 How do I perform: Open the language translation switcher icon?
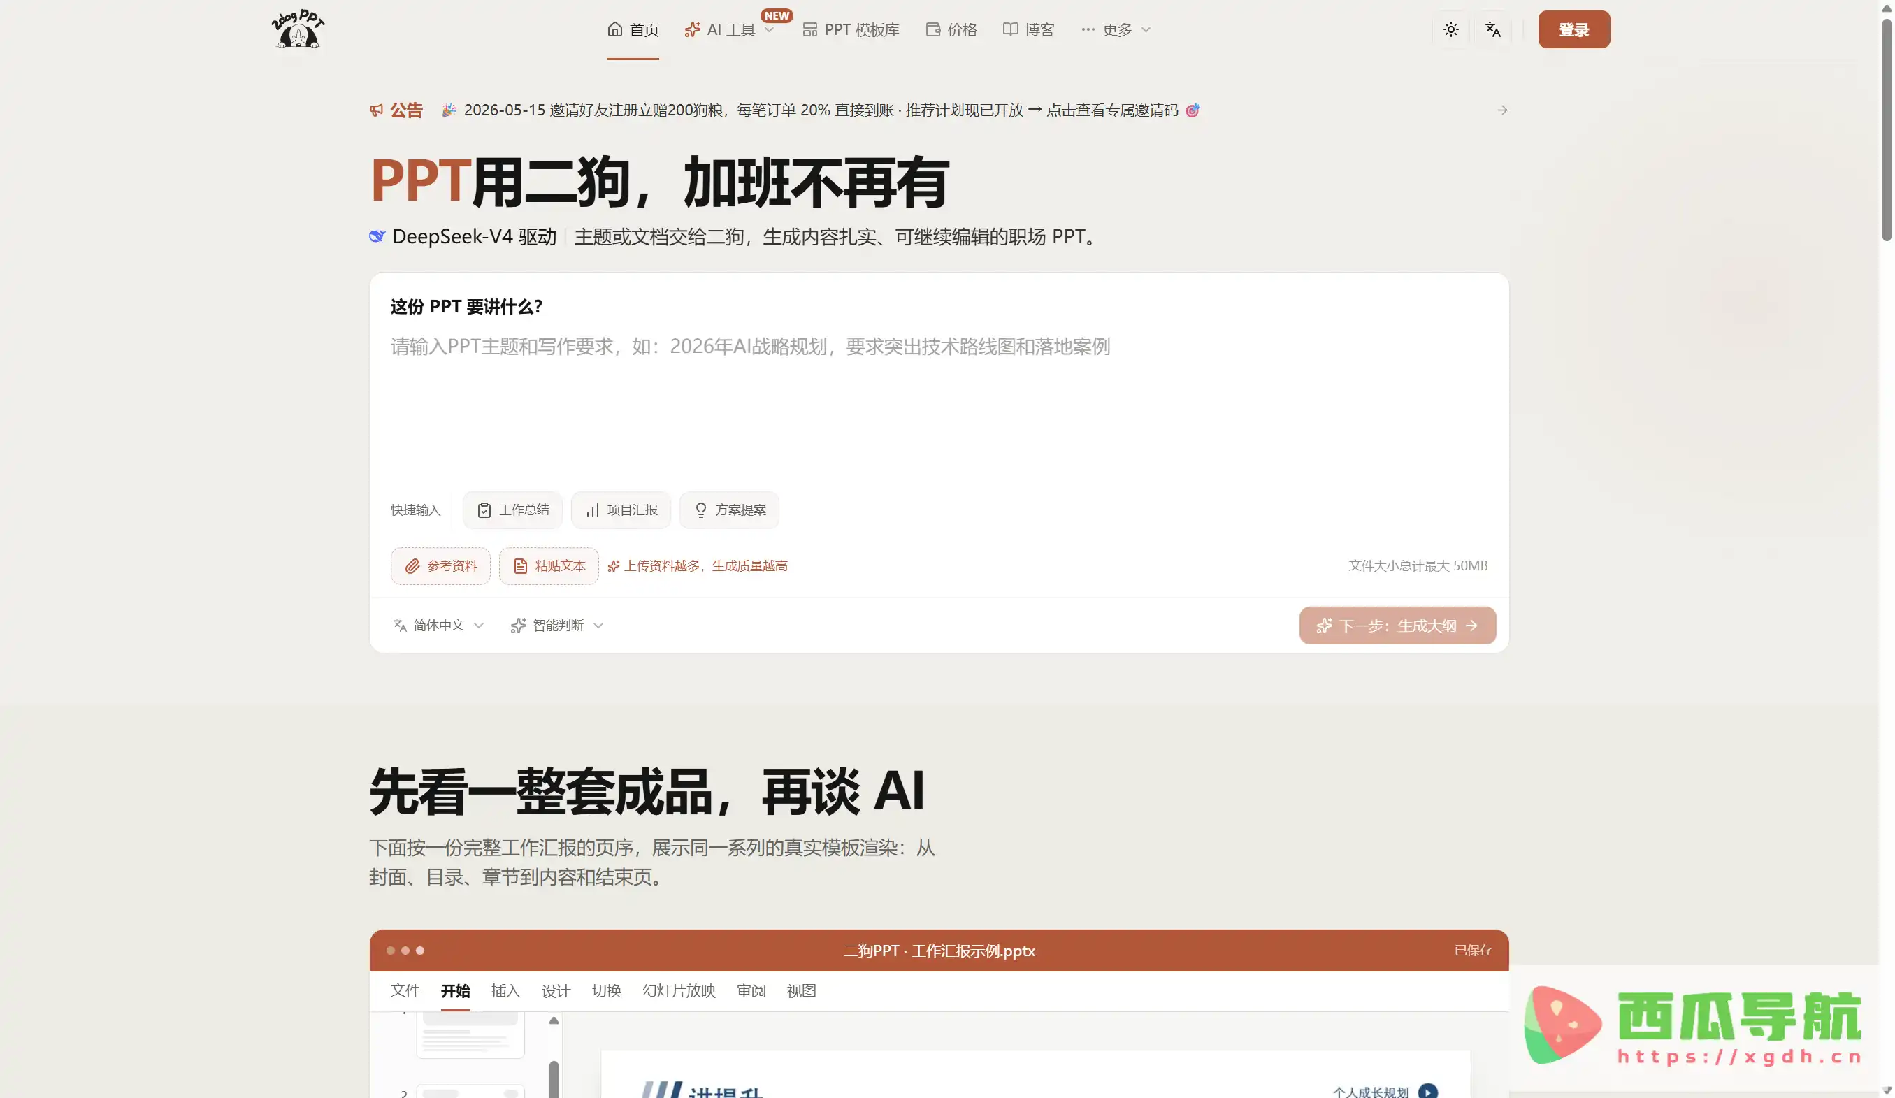pyautogui.click(x=1492, y=29)
